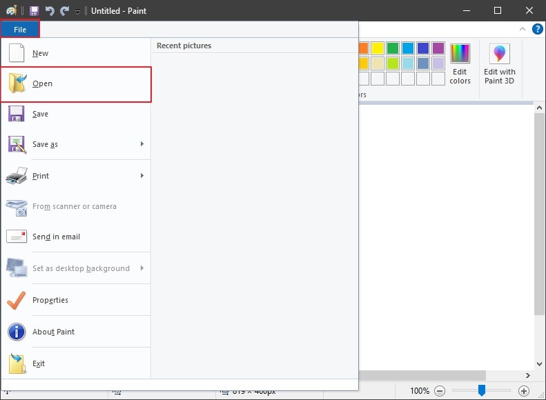Select Exit from the File menu

click(75, 363)
